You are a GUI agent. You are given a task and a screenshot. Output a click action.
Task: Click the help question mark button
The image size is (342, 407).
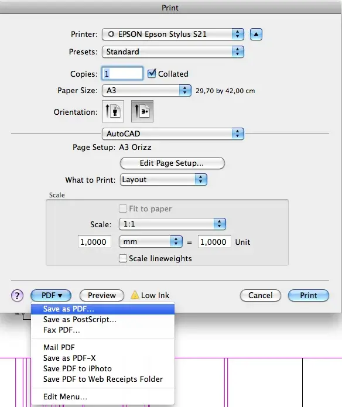pyautogui.click(x=17, y=295)
